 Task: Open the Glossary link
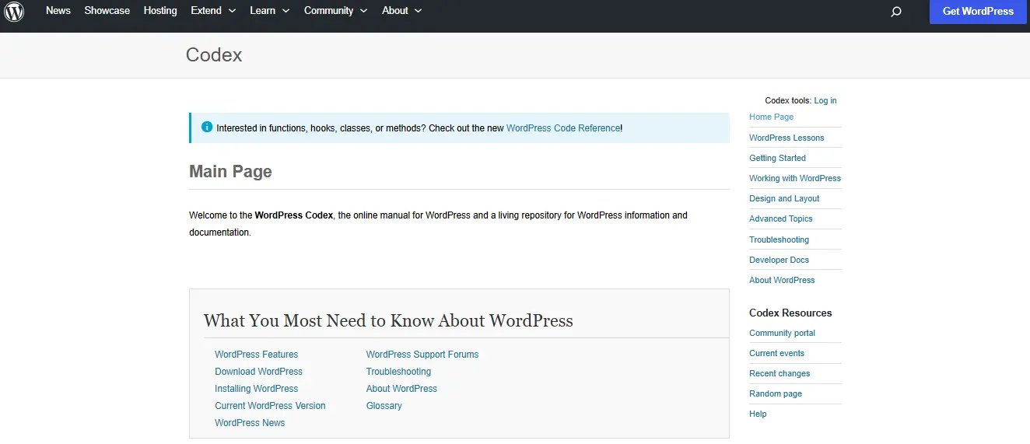(384, 406)
